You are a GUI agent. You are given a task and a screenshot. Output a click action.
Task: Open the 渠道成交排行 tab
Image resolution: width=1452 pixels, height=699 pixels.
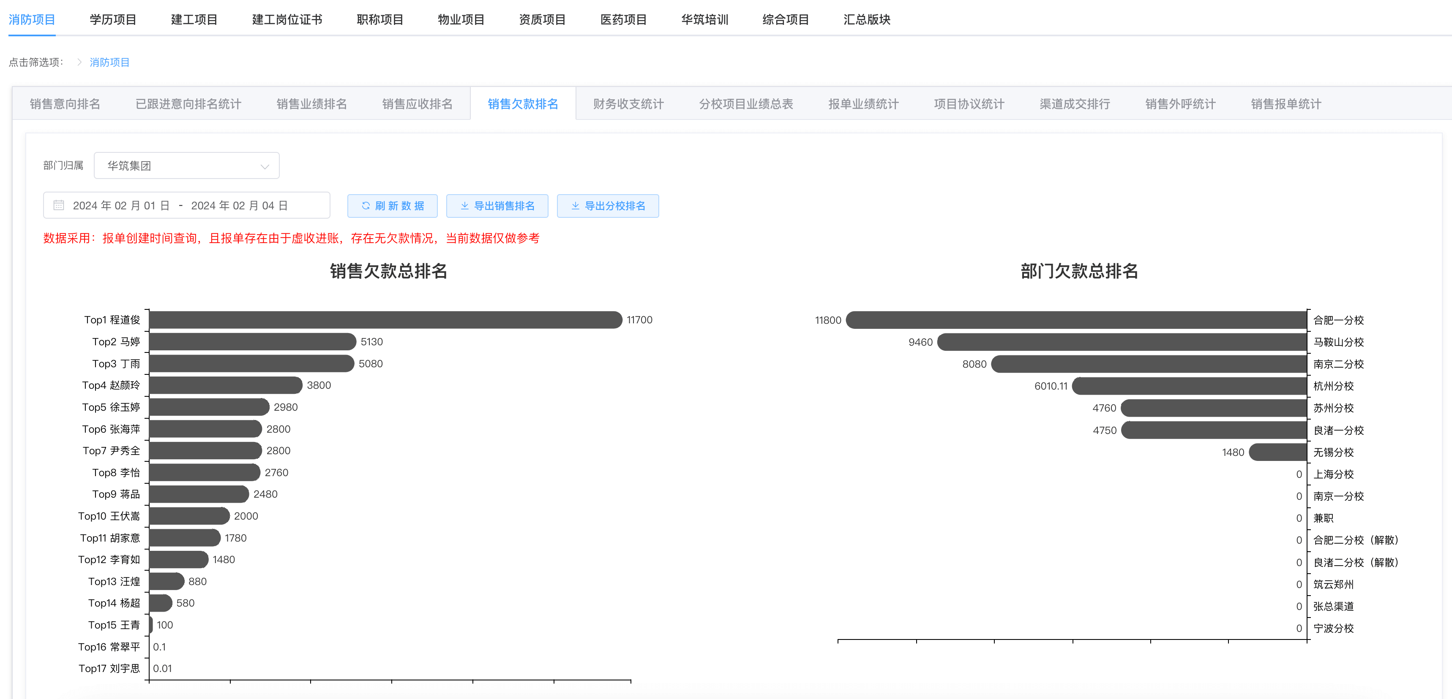tap(1074, 104)
